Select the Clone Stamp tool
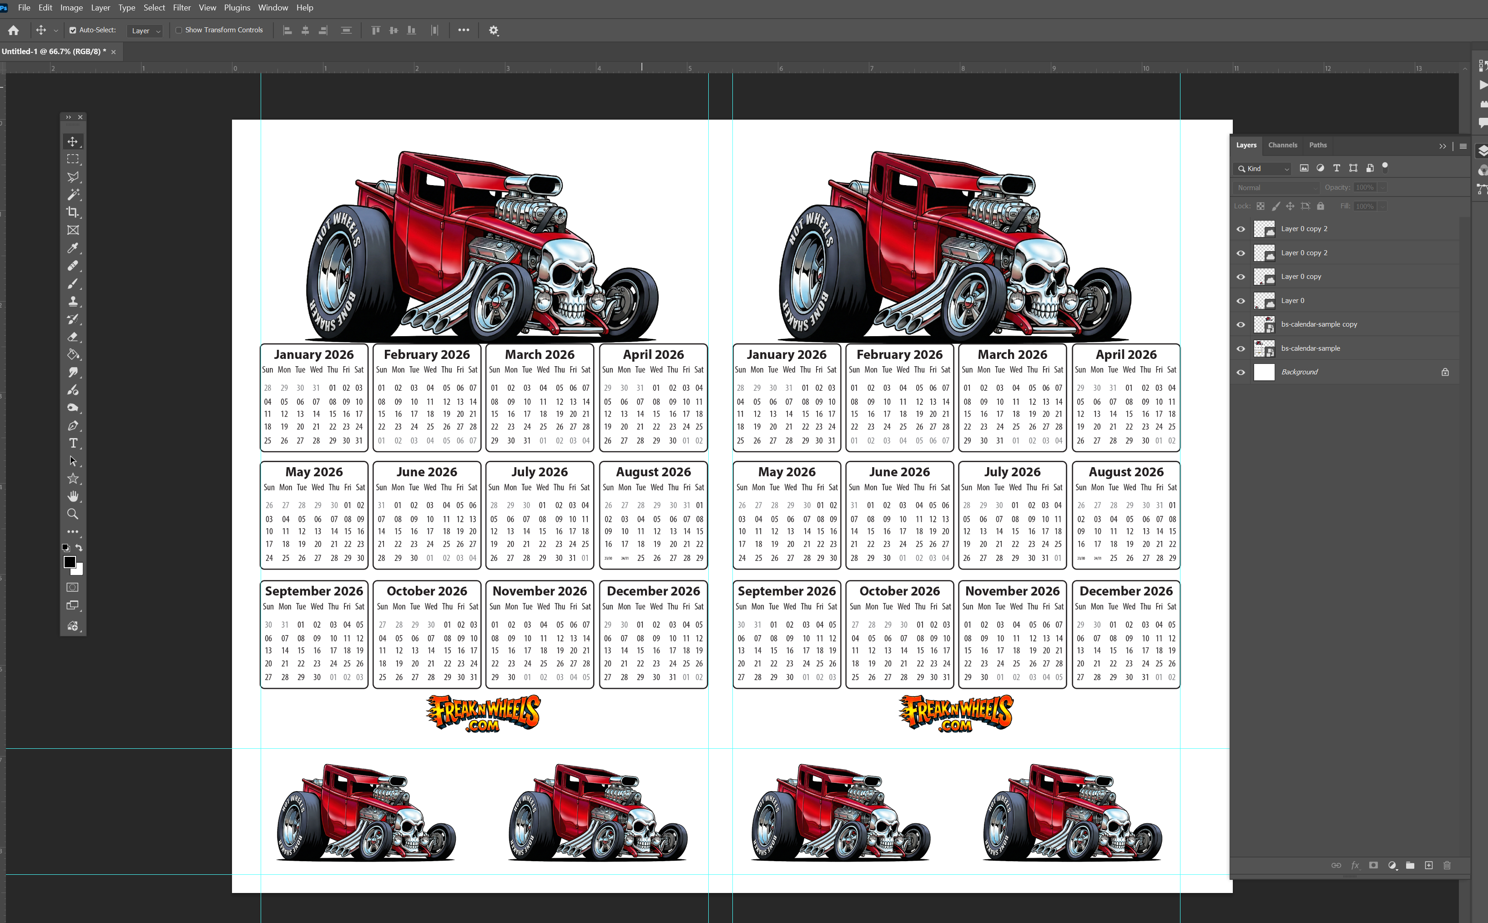The width and height of the screenshot is (1488, 923). pyautogui.click(x=73, y=301)
